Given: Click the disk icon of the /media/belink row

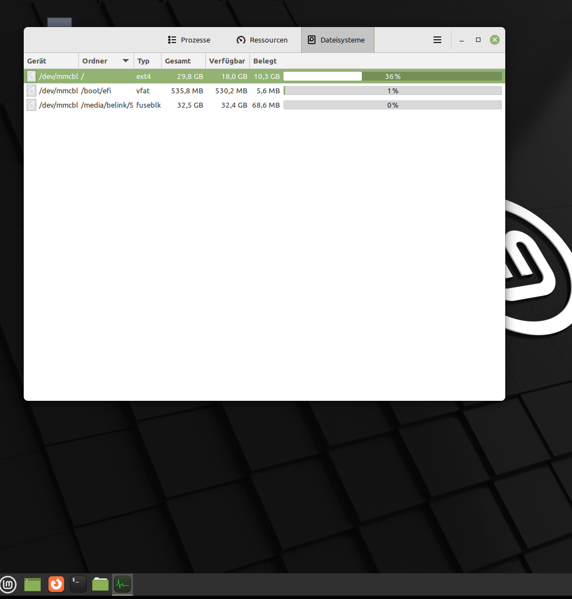Looking at the screenshot, I should pos(31,105).
